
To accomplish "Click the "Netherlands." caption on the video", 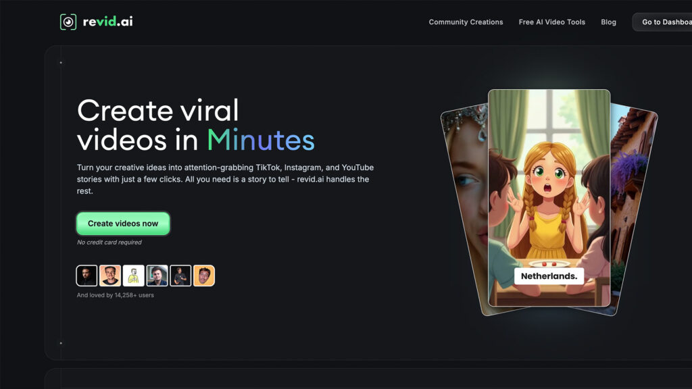I will 549,276.
